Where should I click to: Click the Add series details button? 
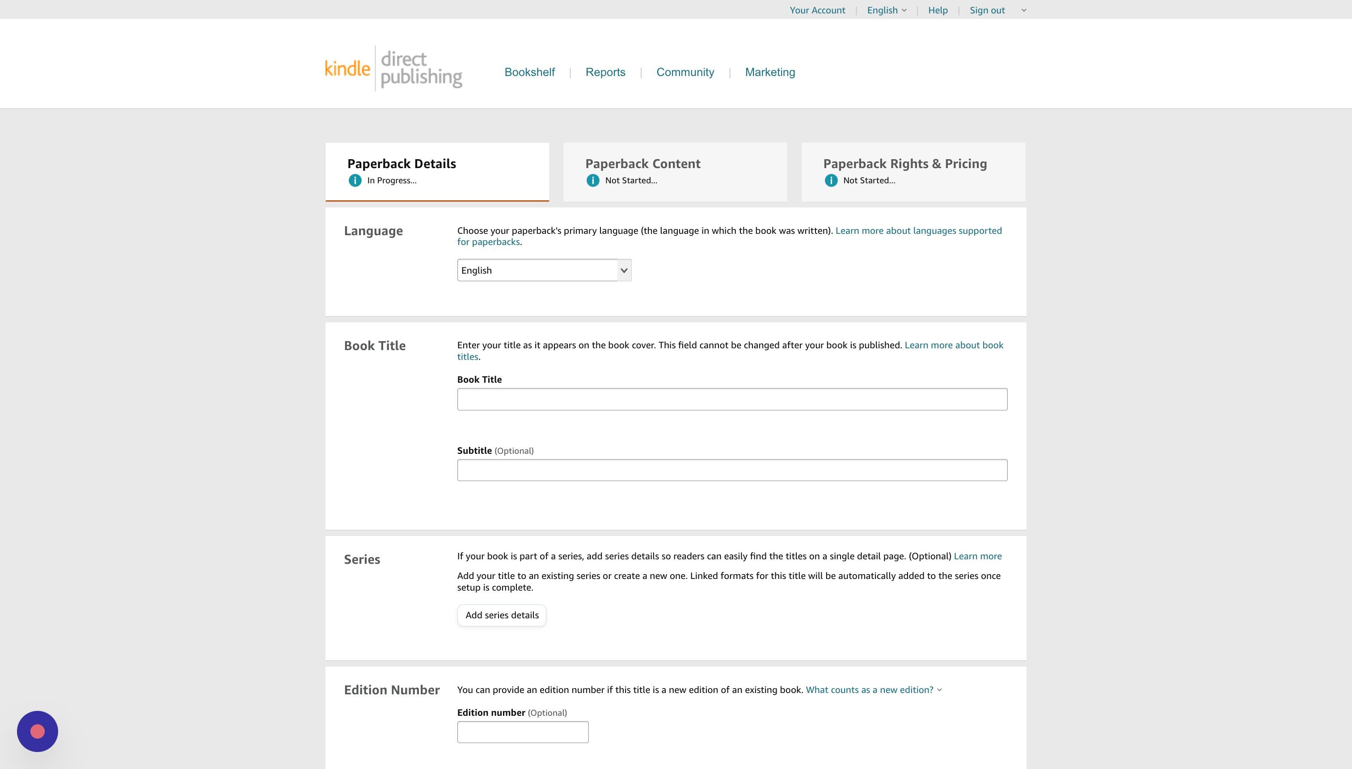coord(502,615)
